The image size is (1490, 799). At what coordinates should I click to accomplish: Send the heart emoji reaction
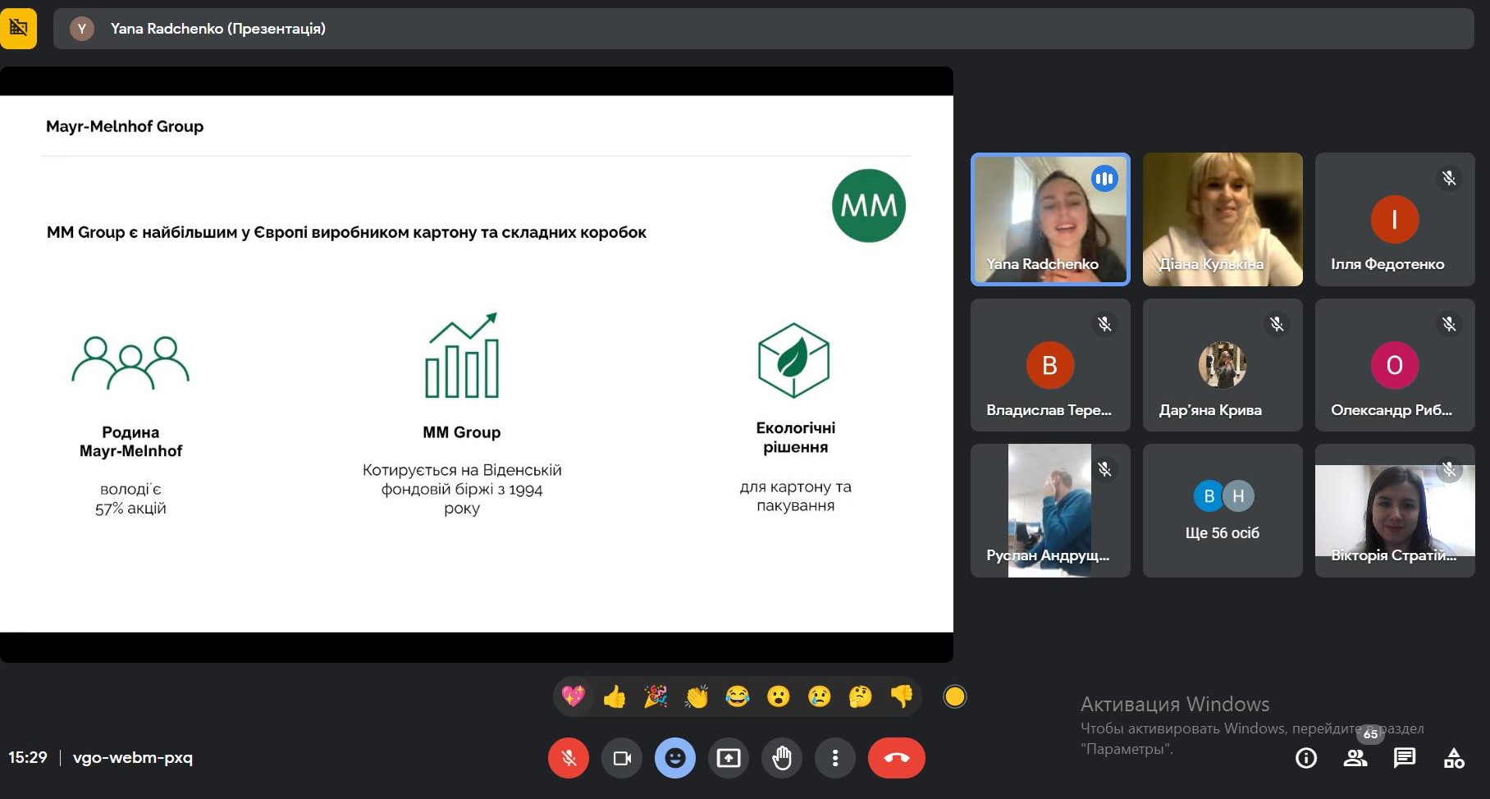coord(573,696)
